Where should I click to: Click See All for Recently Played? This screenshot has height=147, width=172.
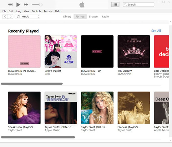[x=156, y=31]
